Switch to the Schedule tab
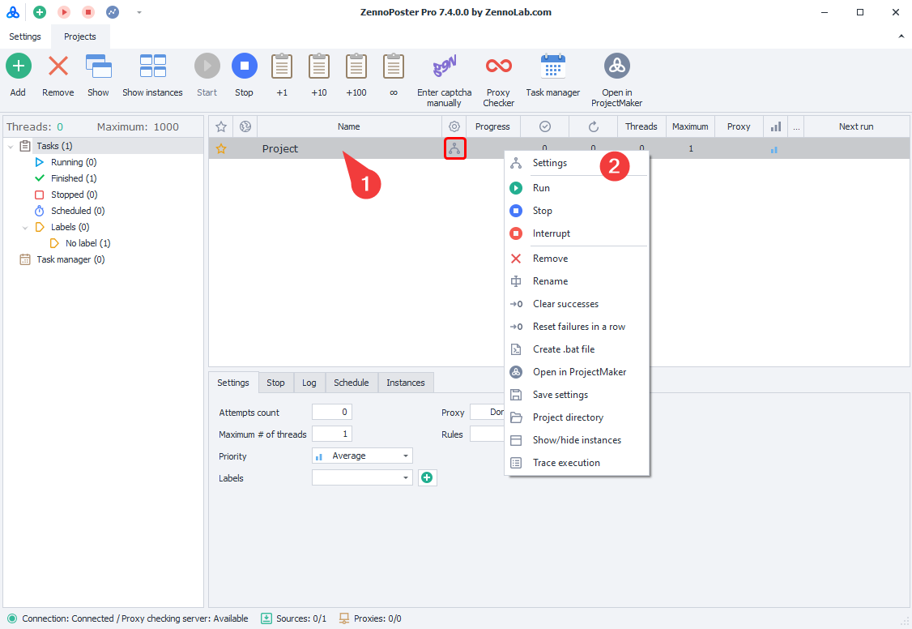912x629 pixels. [351, 383]
